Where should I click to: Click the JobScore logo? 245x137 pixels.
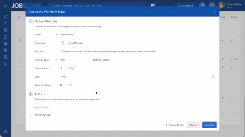[26, 5]
